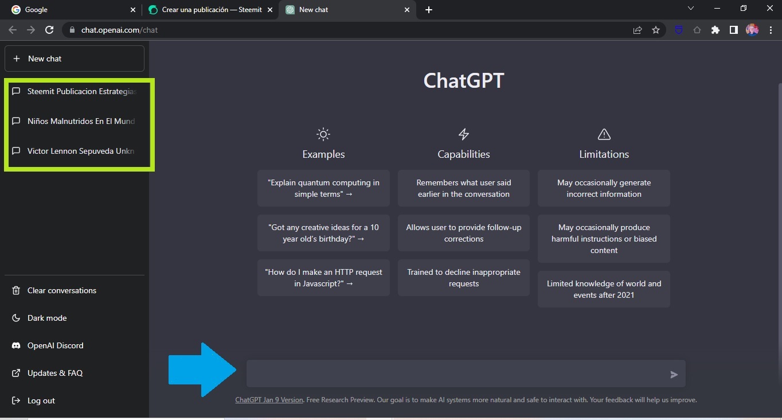
Task: Click 'Trained to decline inappropriate requests' card
Action: [x=464, y=278]
